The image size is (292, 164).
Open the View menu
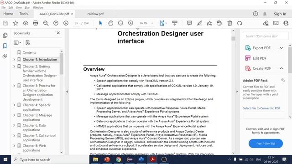[19, 8]
